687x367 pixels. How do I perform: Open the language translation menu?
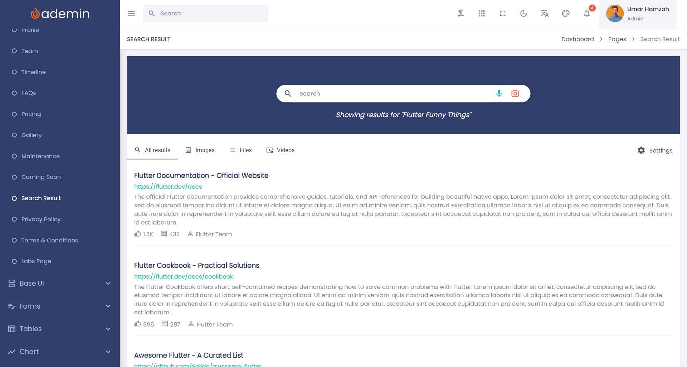[545, 14]
